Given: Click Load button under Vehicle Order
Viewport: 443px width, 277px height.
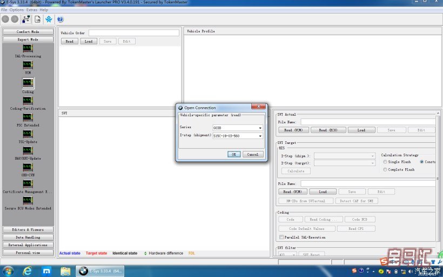Looking at the screenshot, I should click(89, 41).
